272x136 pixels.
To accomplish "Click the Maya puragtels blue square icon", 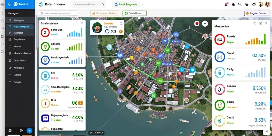I will (45, 118).
